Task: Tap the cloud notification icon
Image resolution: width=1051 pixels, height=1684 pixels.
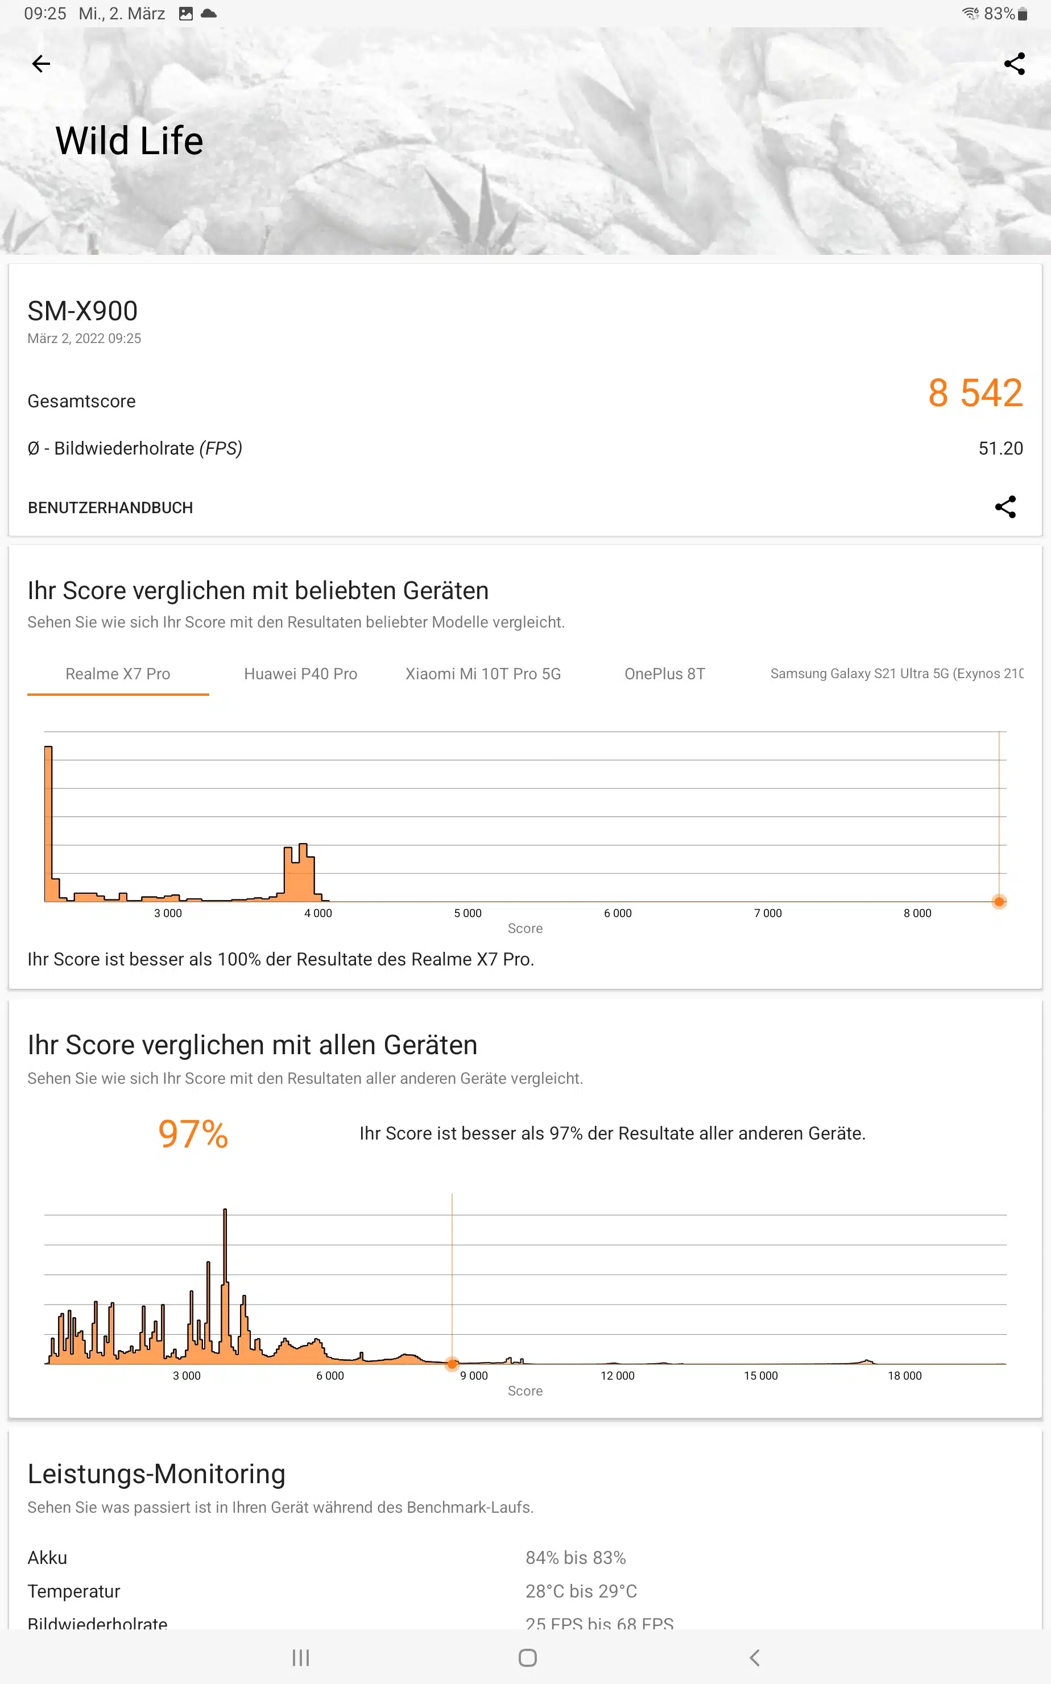Action: click(209, 14)
